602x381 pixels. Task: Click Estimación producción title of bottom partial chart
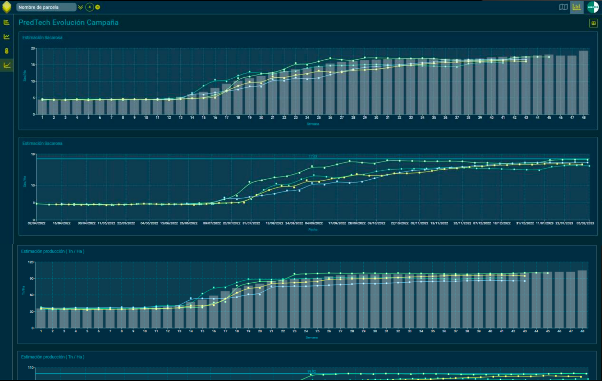53,357
